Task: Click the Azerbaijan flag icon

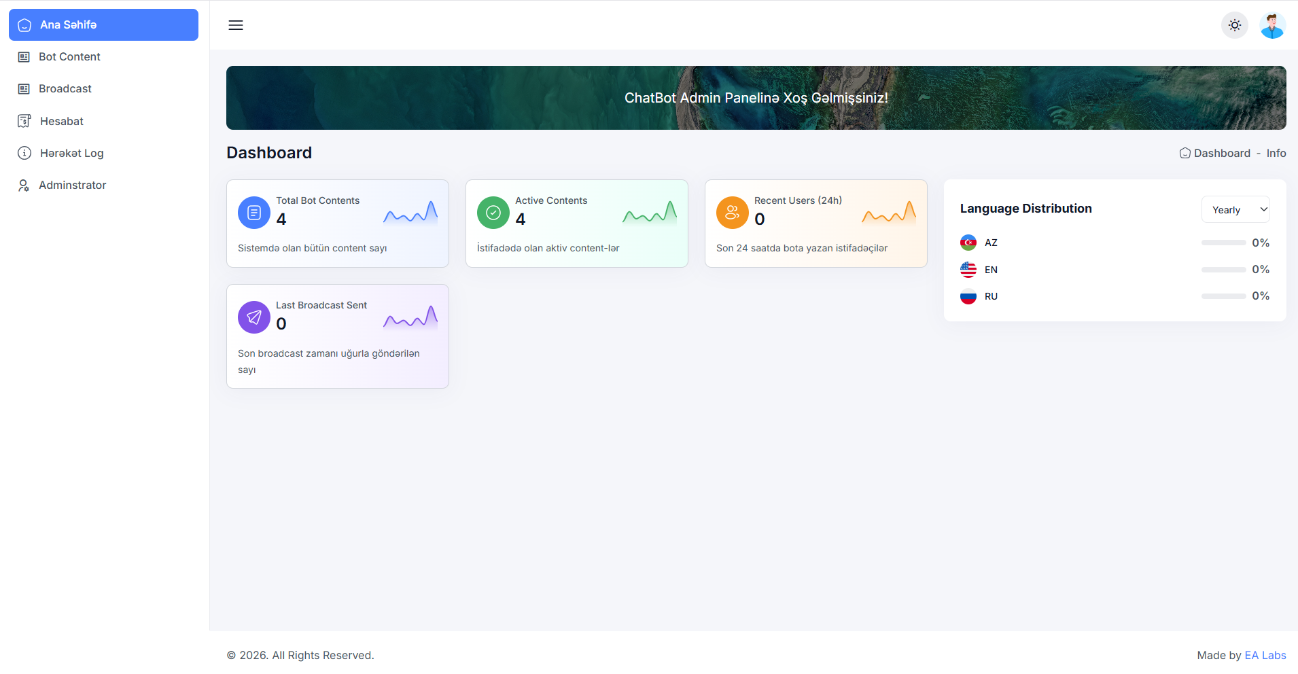Action: tap(968, 243)
